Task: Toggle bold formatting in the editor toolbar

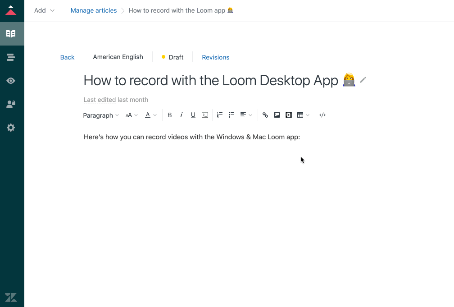Action: tap(170, 115)
